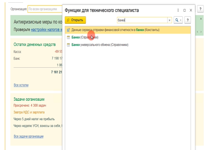Maximize the technical specialist functions dialog

pos(184,10)
